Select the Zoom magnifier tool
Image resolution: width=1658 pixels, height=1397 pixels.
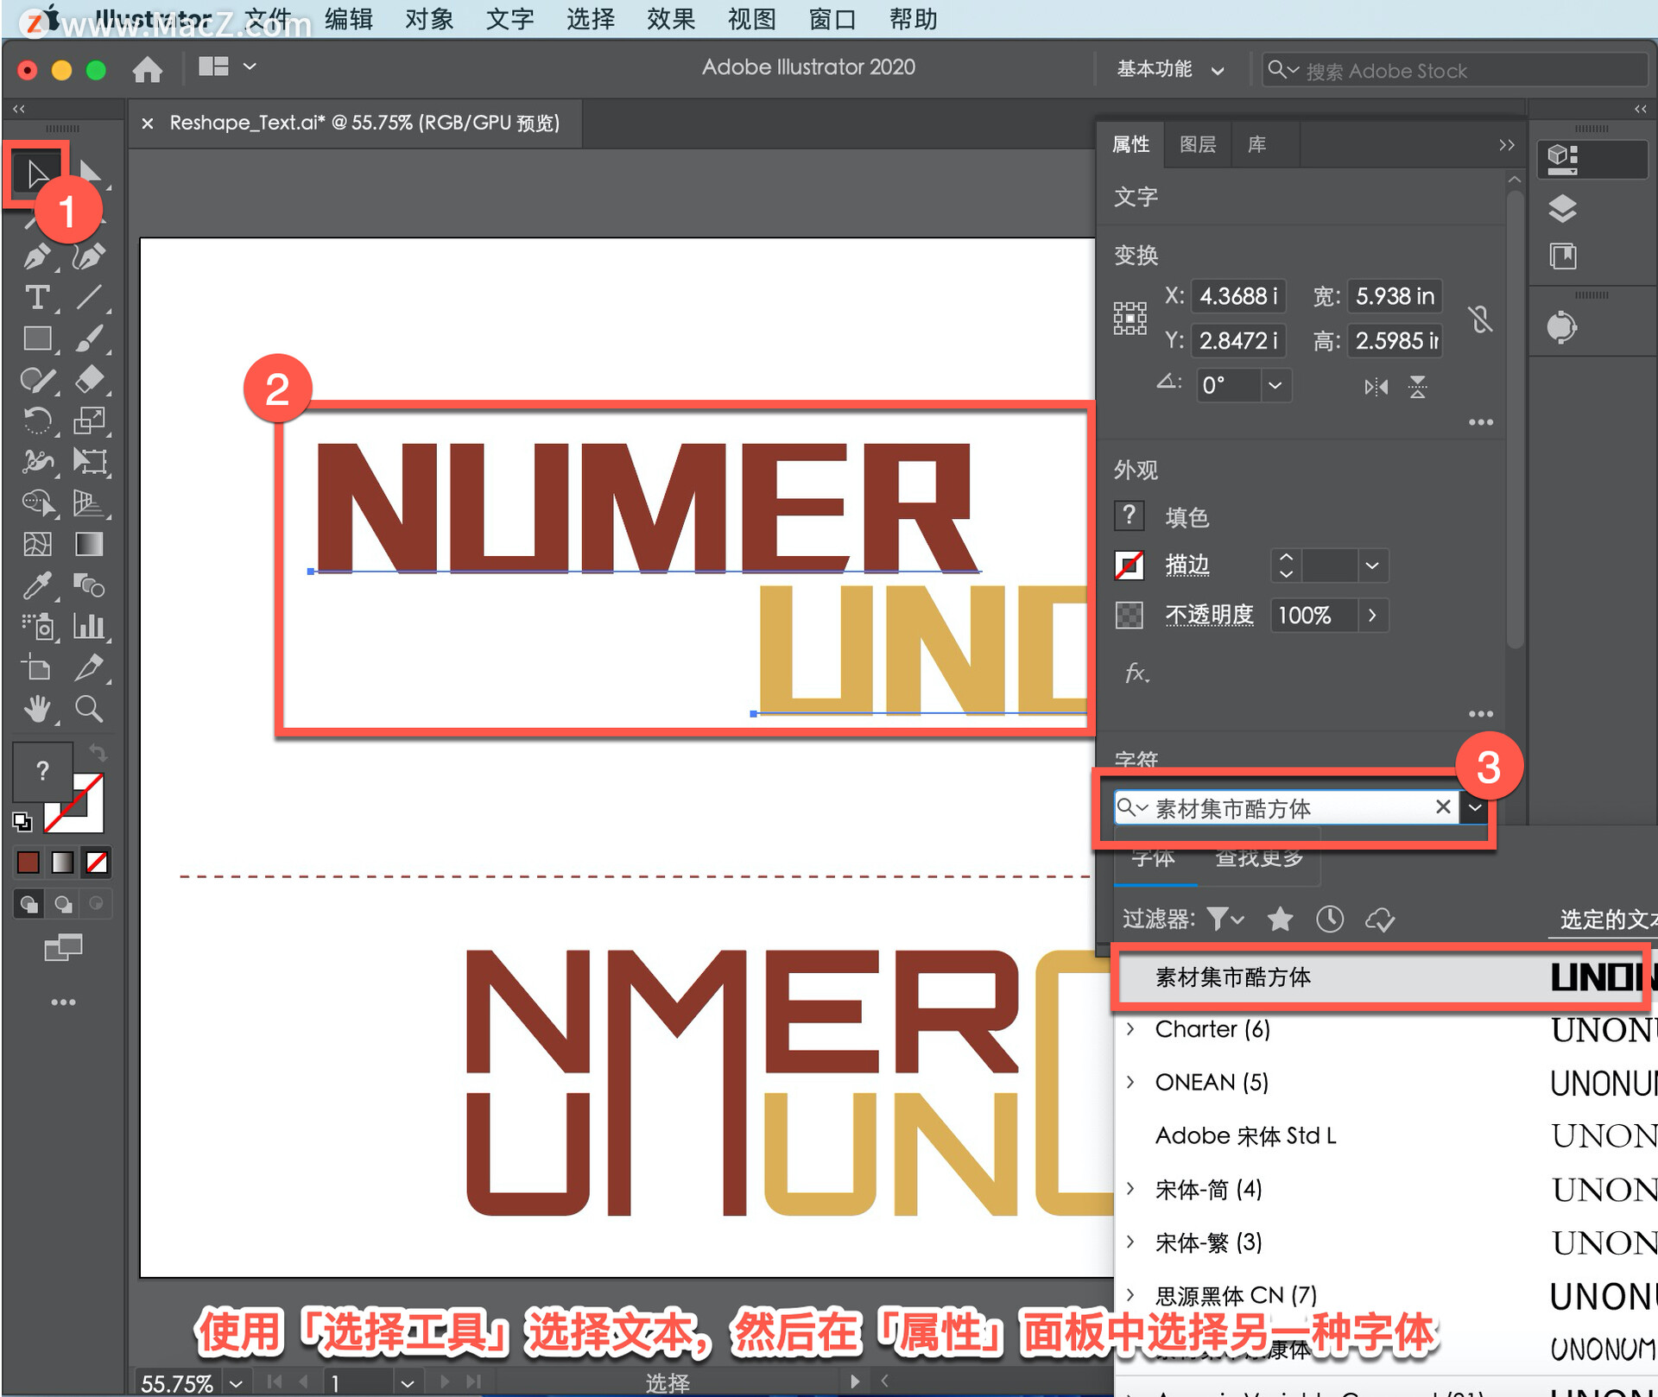click(89, 709)
